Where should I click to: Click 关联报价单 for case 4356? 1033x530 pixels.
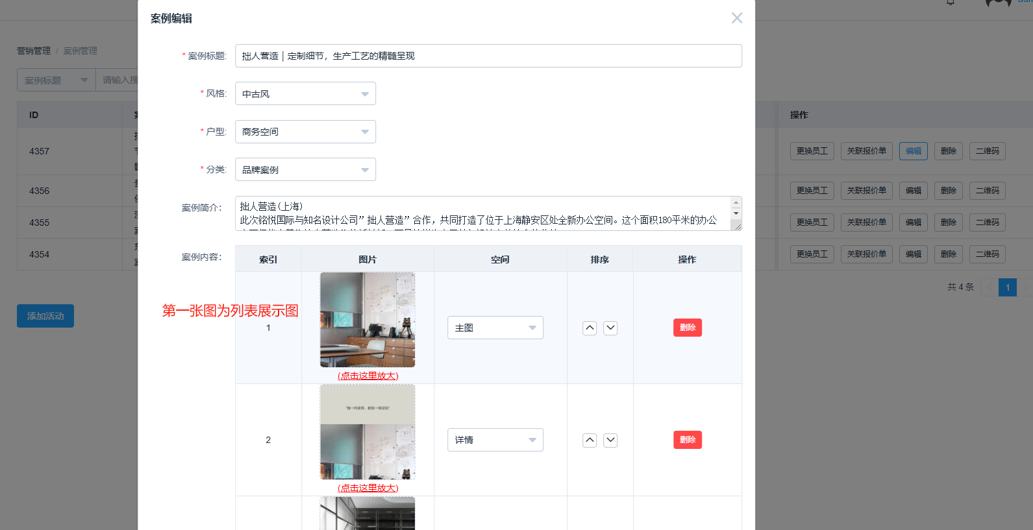[x=867, y=191]
